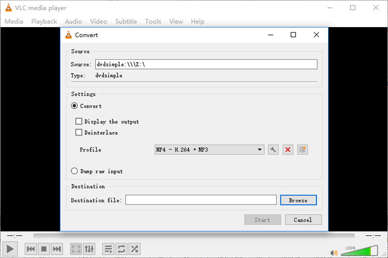The image size is (388, 258).
Task: Create a new profile icon
Action: point(303,150)
